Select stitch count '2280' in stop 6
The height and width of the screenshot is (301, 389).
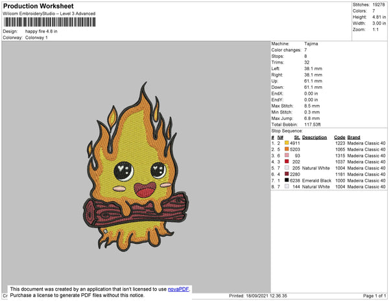[295, 175]
